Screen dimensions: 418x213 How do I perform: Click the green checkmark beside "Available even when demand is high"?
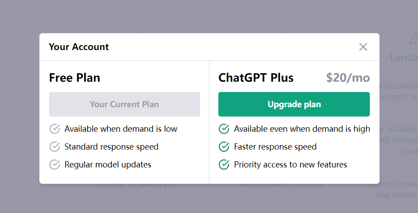224,129
